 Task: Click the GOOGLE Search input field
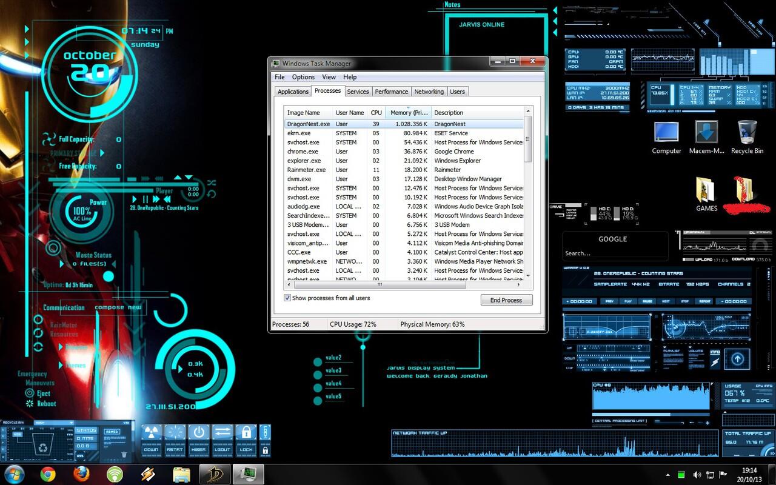click(615, 253)
